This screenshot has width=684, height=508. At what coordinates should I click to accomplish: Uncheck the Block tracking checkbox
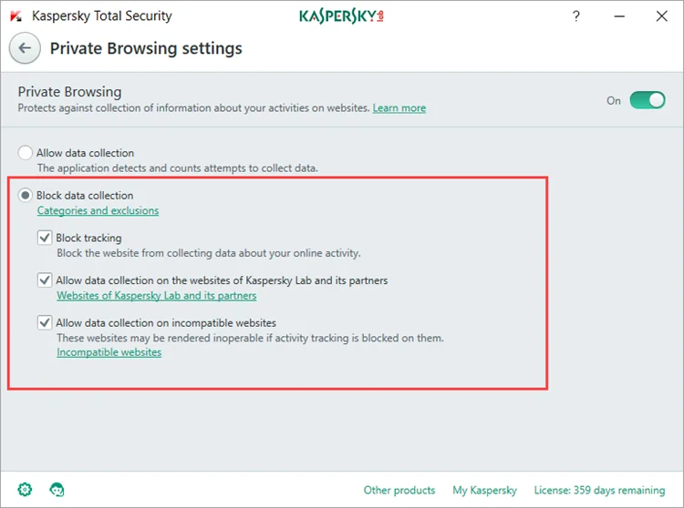(x=45, y=238)
